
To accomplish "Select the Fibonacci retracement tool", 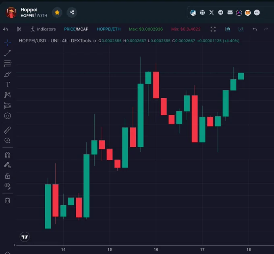I will pos(8,64).
